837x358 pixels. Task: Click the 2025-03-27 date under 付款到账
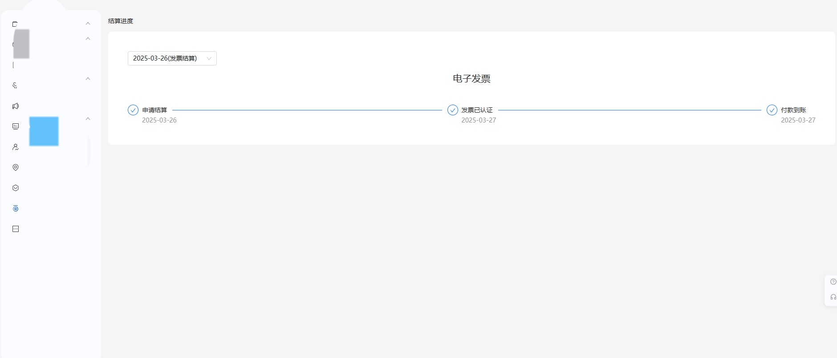click(798, 120)
